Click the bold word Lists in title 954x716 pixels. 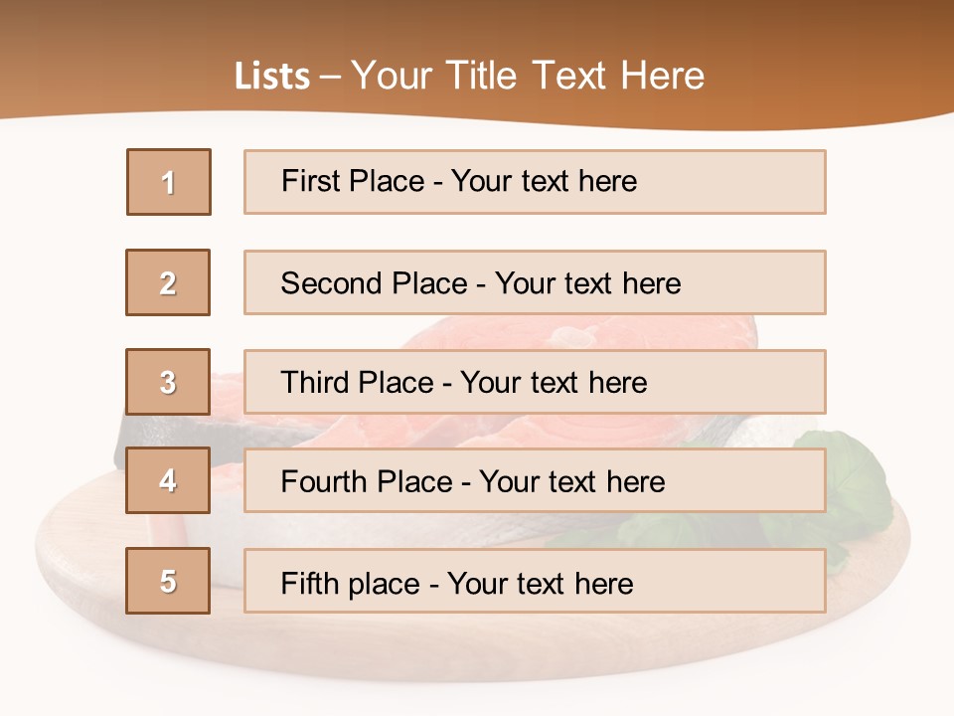click(x=272, y=76)
